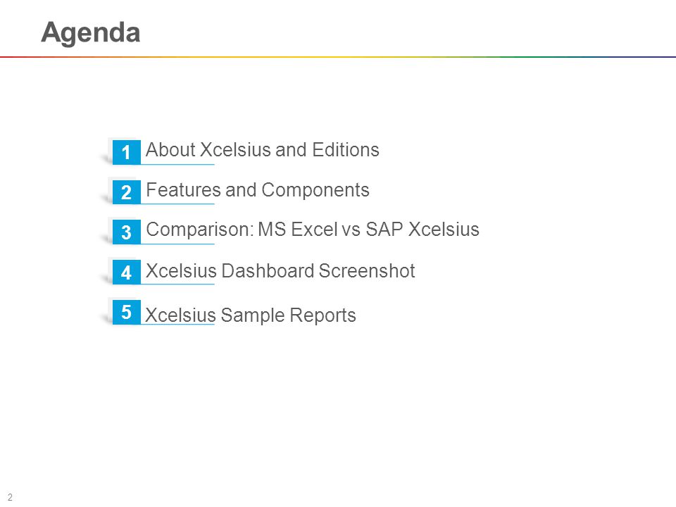
Task: Click the slide number 2 footer
Action: tap(10, 497)
